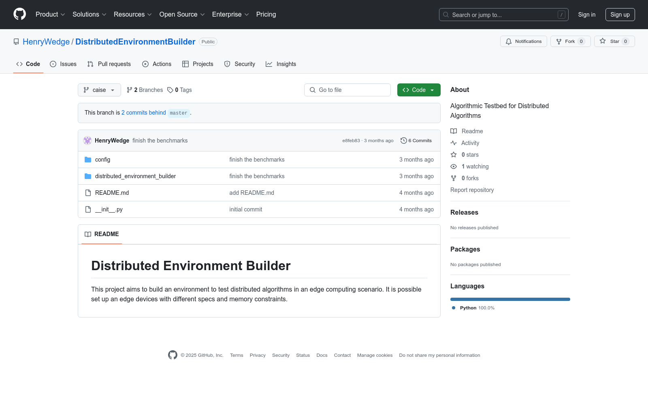Click the Notifications button
Image resolution: width=648 pixels, height=405 pixels.
[524, 41]
